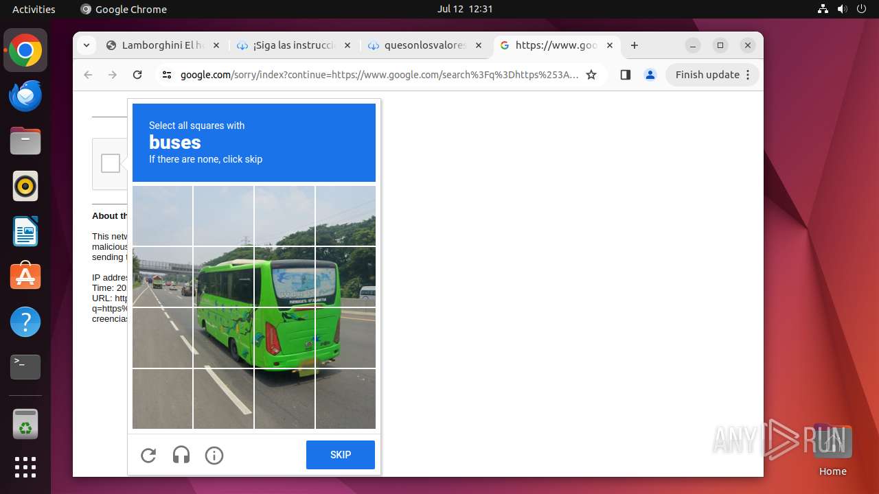Close the ¡Siga las instrucciones tab

[x=347, y=45]
